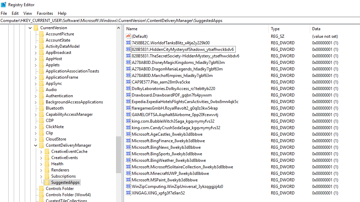The width and height of the screenshot is (360, 202).
Task: Click DWORD icon for WinZipUniversal value
Action: [x=128, y=187]
